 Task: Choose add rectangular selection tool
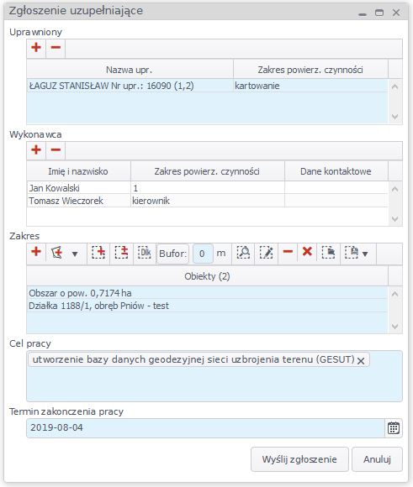coord(98,253)
